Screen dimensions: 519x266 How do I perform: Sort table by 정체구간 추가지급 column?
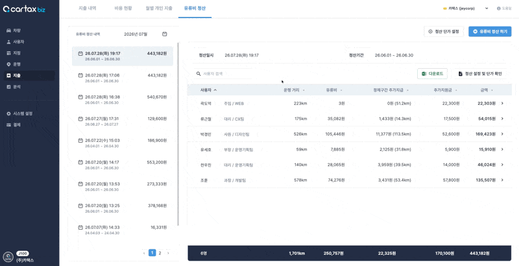pyautogui.click(x=391, y=90)
